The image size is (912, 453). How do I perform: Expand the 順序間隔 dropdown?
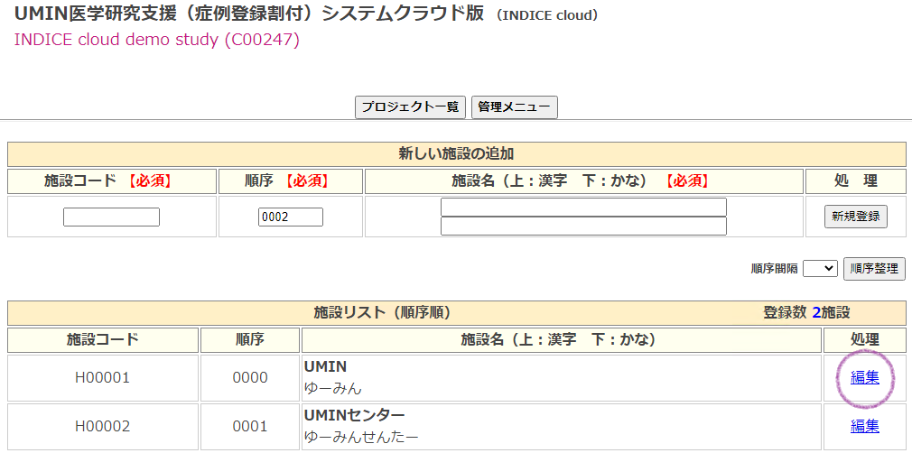pyautogui.click(x=820, y=268)
